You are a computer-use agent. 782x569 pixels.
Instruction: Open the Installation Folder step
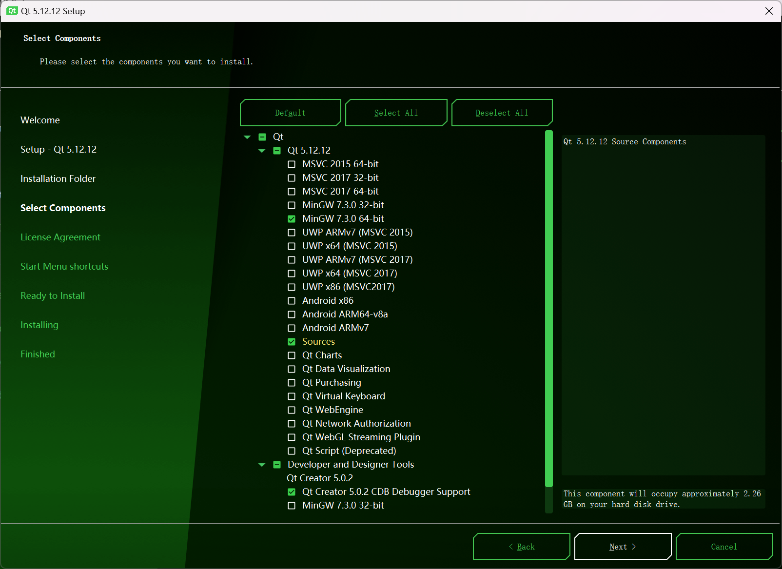pos(58,178)
